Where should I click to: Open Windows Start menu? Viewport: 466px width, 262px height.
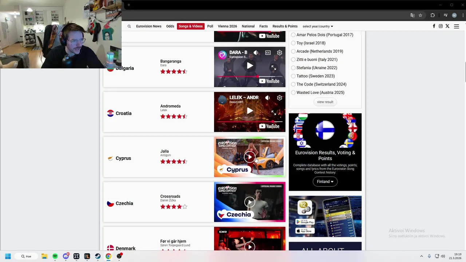click(x=8, y=256)
